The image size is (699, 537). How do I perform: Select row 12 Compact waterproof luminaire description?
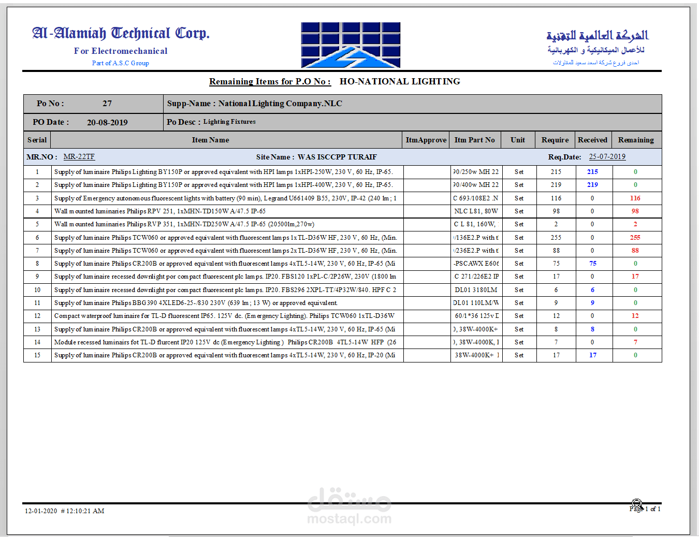pos(224,316)
